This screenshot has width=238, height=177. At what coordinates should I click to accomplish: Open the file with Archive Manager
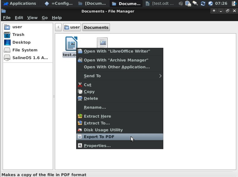[x=120, y=60]
